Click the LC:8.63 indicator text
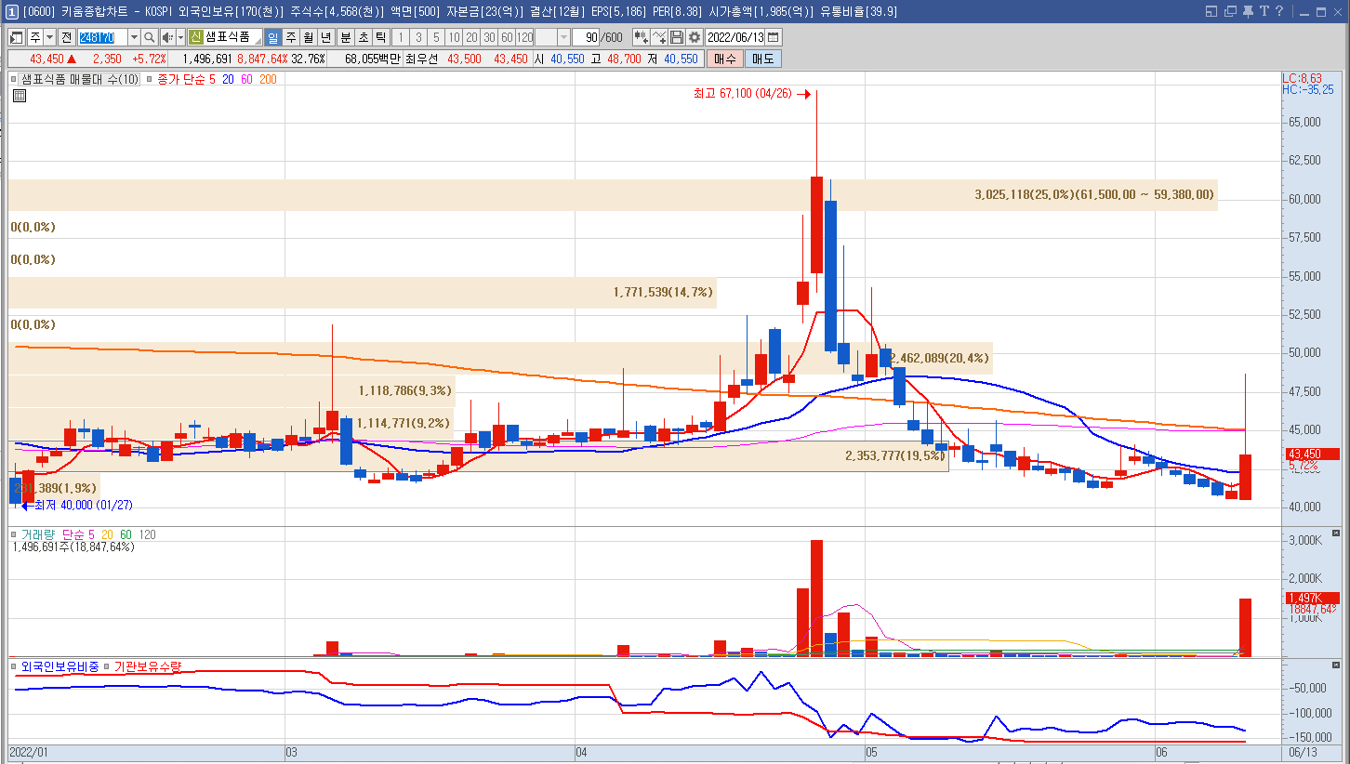 click(x=1303, y=78)
